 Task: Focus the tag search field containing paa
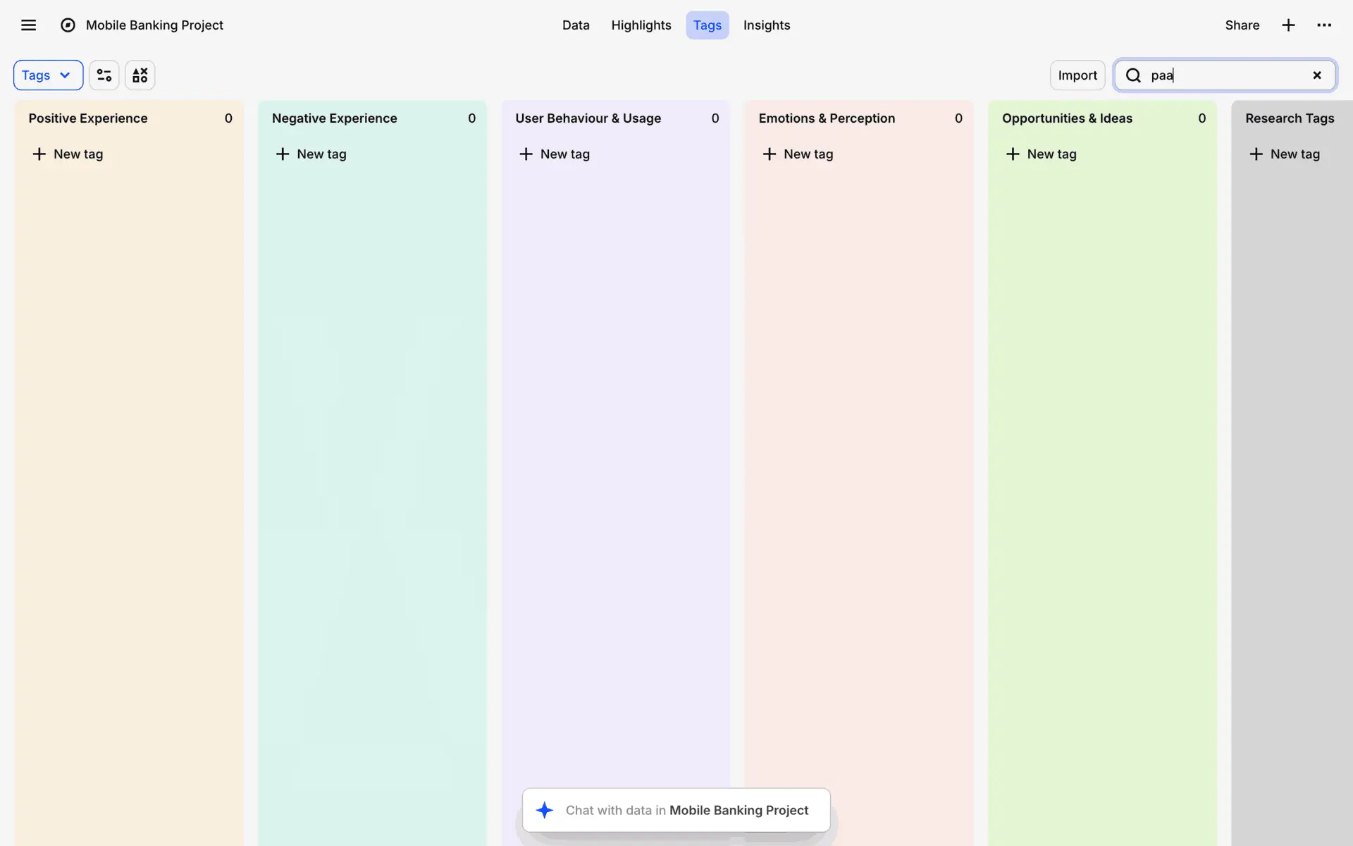coord(1226,75)
